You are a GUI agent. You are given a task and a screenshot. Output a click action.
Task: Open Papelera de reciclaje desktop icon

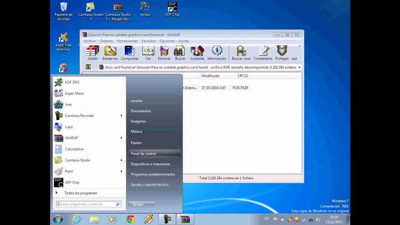(x=63, y=12)
